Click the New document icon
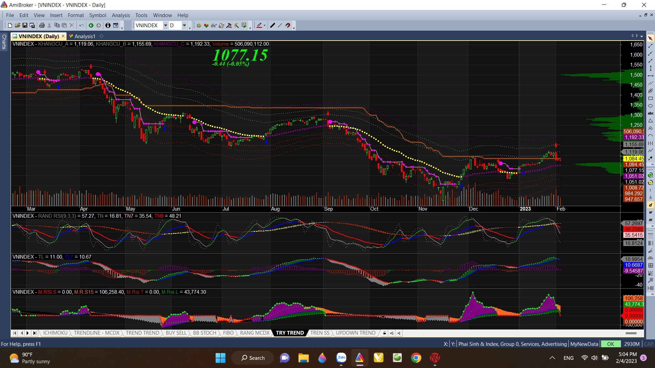655x368 pixels. click(x=10, y=25)
